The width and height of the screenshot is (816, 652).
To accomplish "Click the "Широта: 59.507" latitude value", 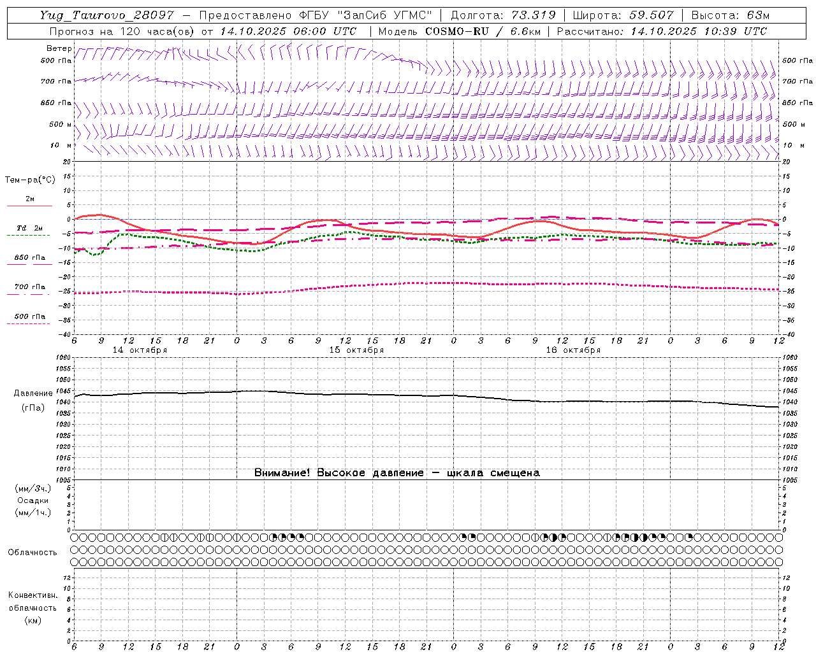I will point(623,15).
